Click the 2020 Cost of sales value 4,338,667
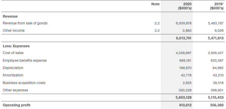Image resolution: width=226 pixels, height=109 pixels. coord(184,53)
